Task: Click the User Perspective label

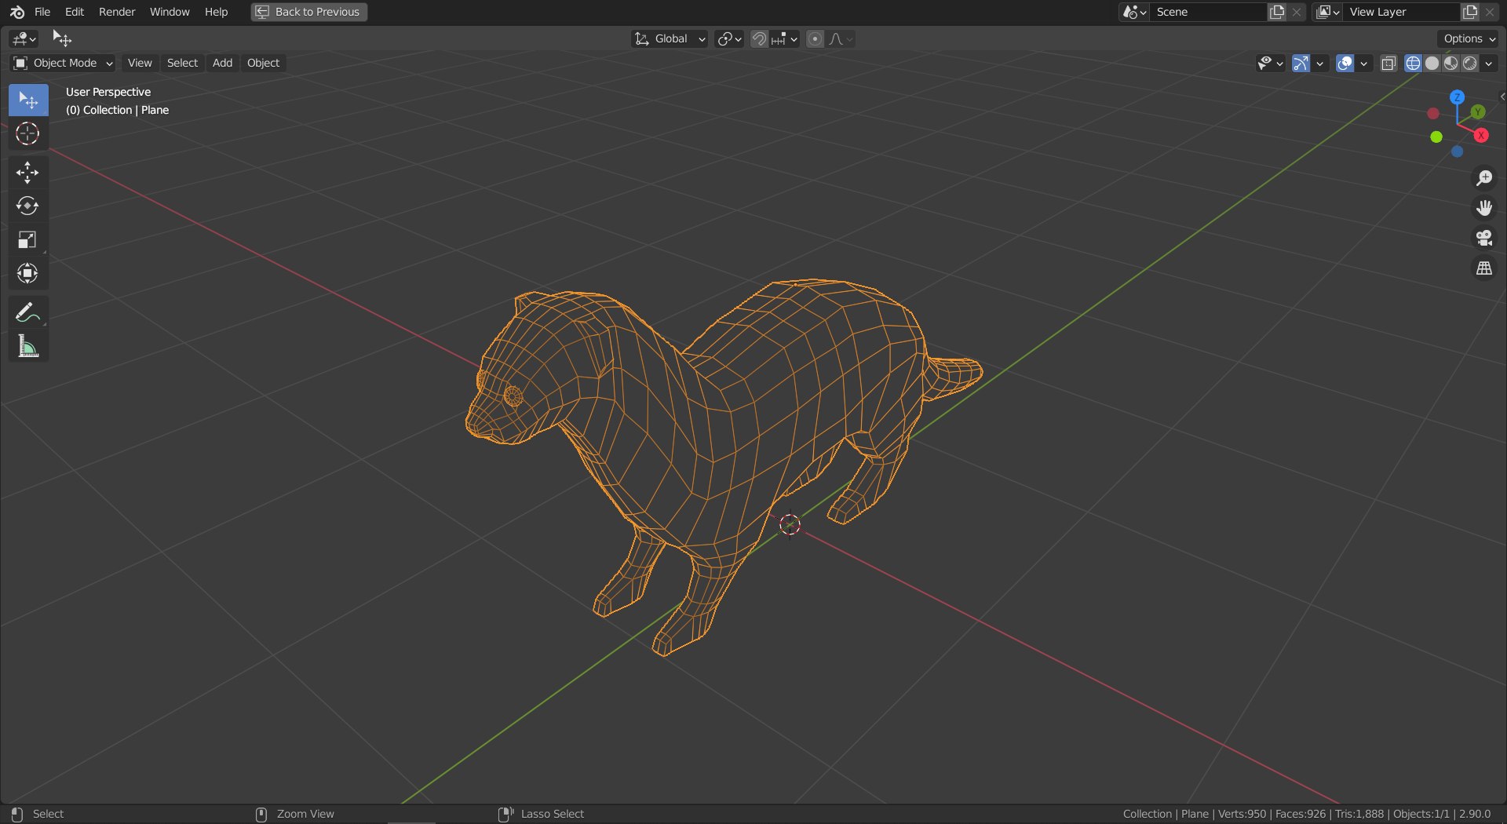Action: click(x=108, y=92)
